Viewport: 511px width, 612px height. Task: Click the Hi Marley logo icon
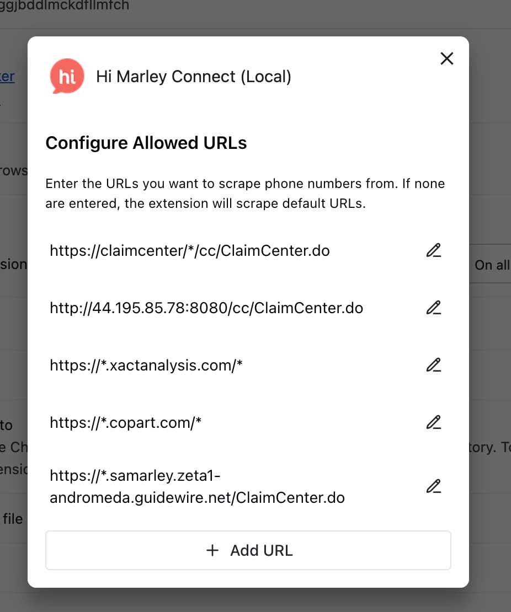[x=67, y=77]
